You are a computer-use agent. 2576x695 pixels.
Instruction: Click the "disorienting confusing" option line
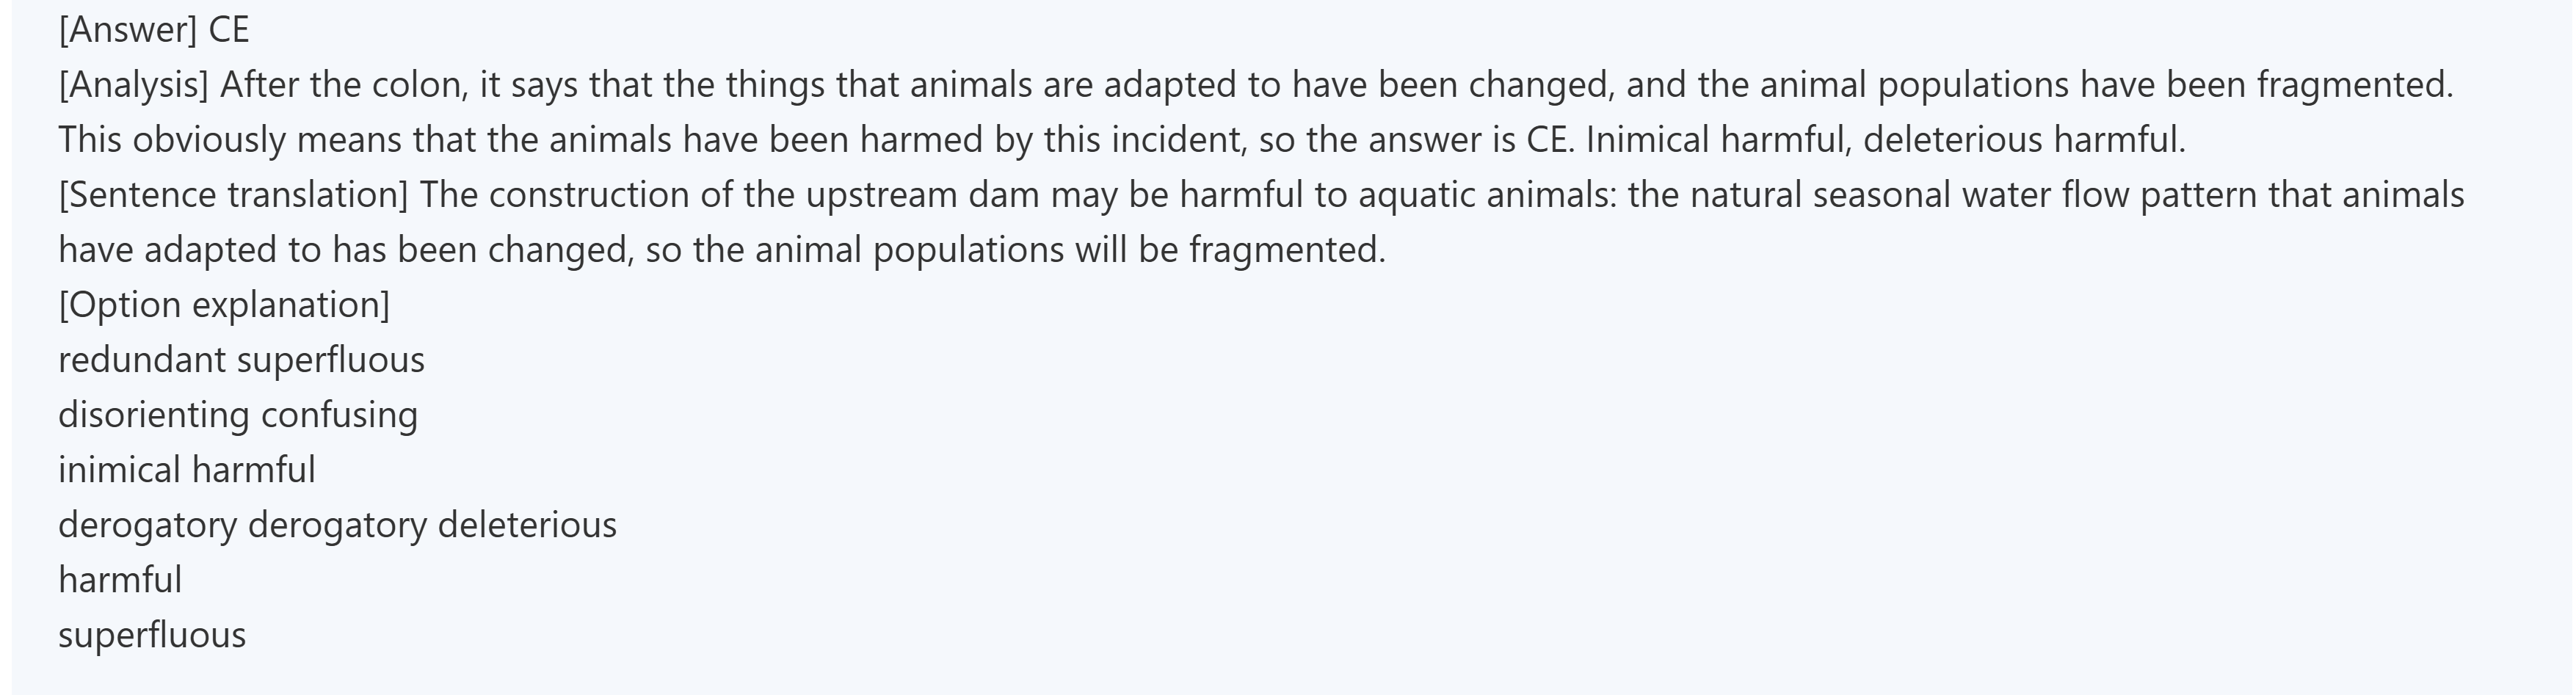(x=238, y=415)
